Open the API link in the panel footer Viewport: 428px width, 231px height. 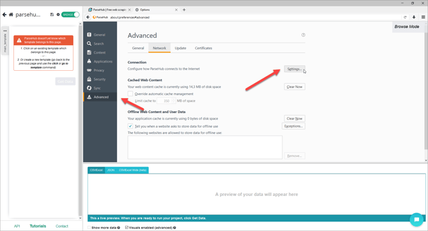[x=17, y=226]
